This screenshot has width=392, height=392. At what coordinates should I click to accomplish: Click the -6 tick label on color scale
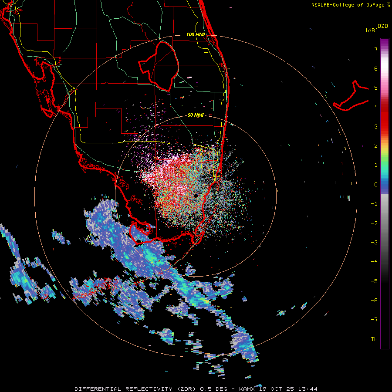click(374, 300)
